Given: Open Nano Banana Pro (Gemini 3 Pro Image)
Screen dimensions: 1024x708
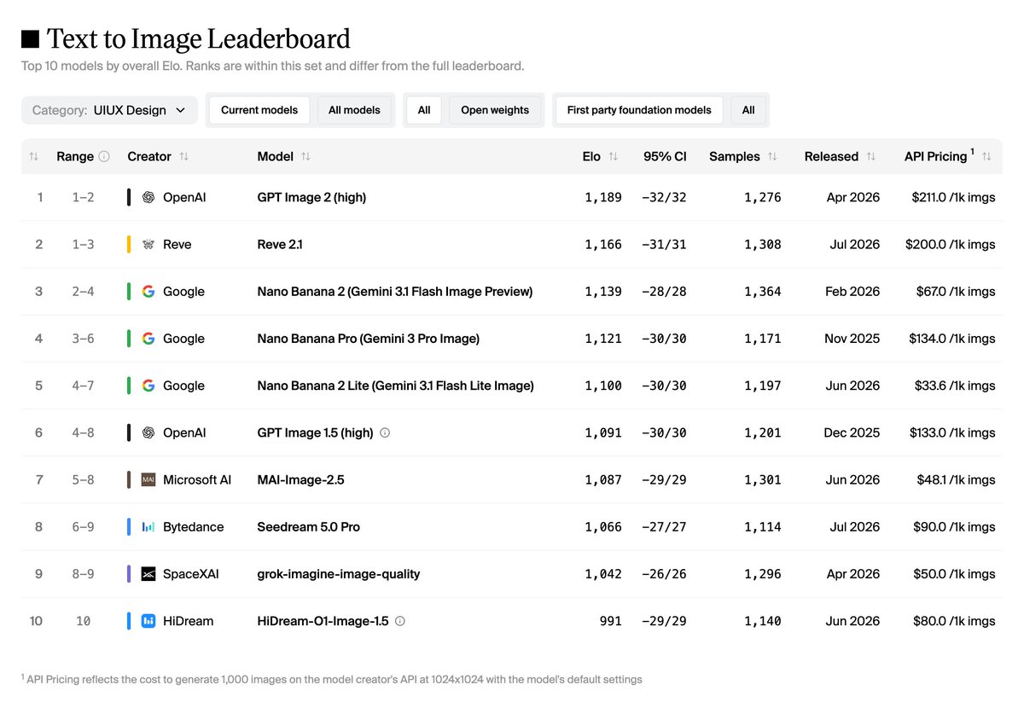Looking at the screenshot, I should point(369,339).
